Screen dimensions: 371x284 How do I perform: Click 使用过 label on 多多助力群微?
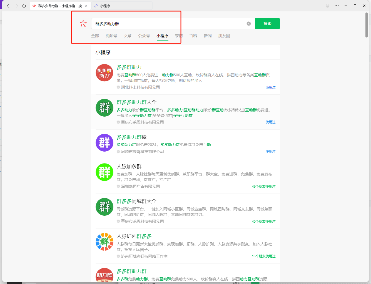coord(270,152)
